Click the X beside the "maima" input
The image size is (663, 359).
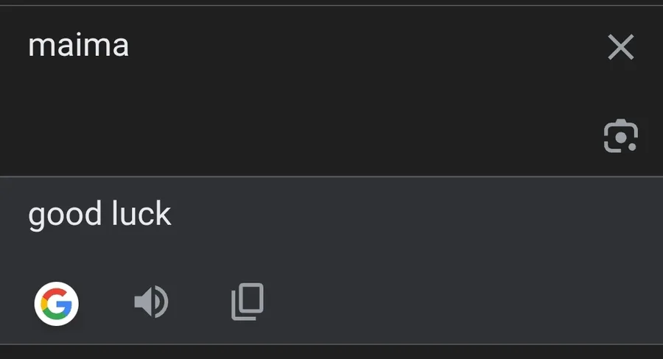click(x=621, y=47)
